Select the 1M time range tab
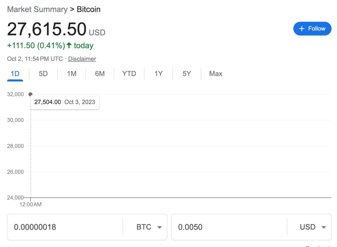Image resolution: width=337 pixels, height=247 pixels. coord(72,74)
